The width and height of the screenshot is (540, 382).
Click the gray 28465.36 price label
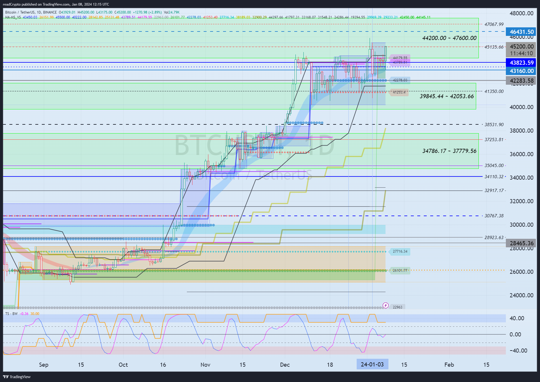521,243
